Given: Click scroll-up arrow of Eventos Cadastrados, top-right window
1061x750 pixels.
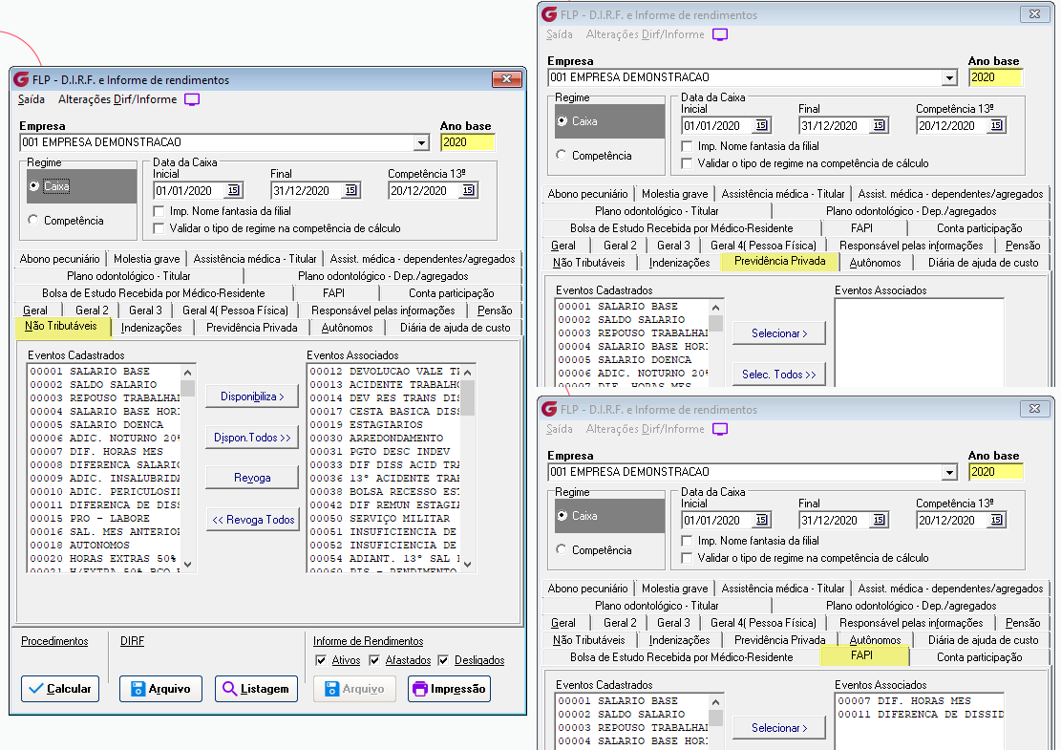Looking at the screenshot, I should [716, 308].
